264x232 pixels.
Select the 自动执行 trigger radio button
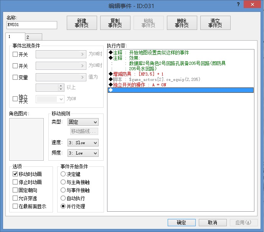coord(63,198)
